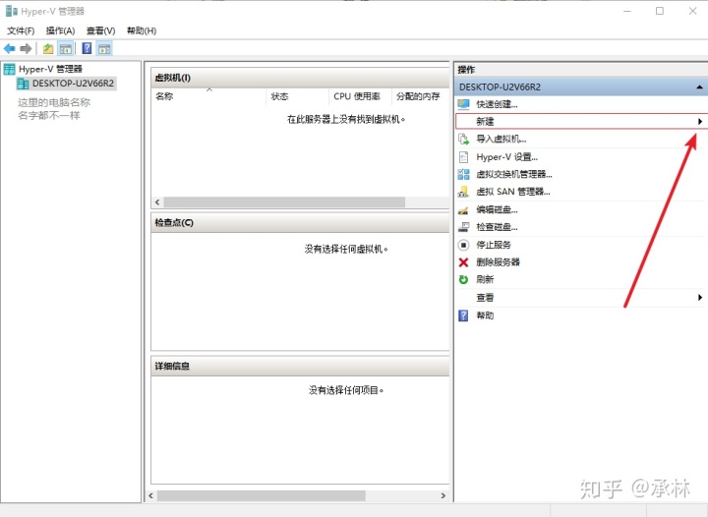Maximize the Hyper-V 管理器 window
This screenshot has width=708, height=517.
[x=660, y=11]
